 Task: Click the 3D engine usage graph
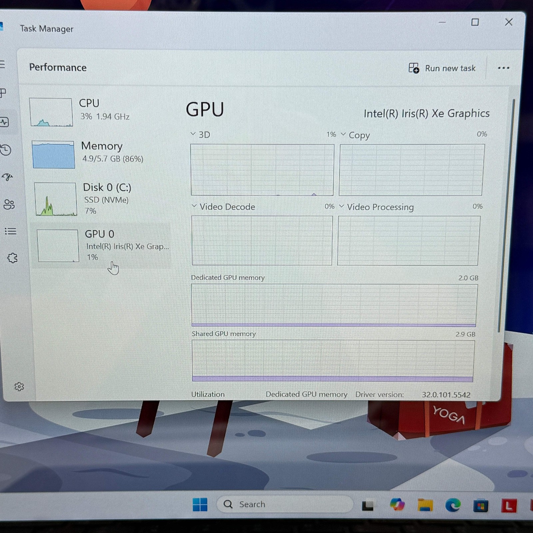(262, 170)
